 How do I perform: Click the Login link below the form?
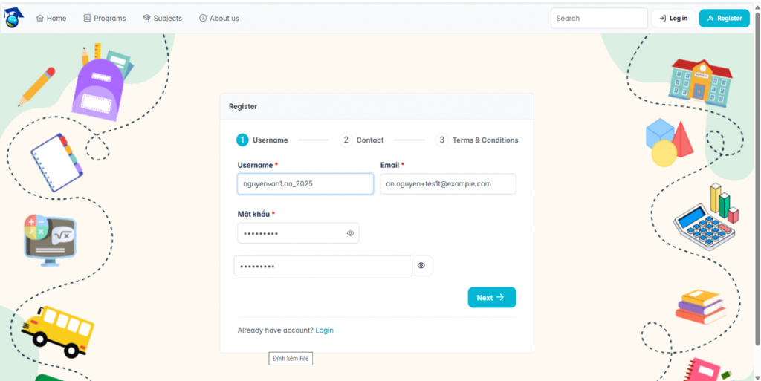324,330
